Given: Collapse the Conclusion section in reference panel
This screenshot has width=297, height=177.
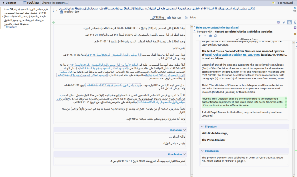Looking at the screenshot, I should pyautogui.click(x=202, y=151).
